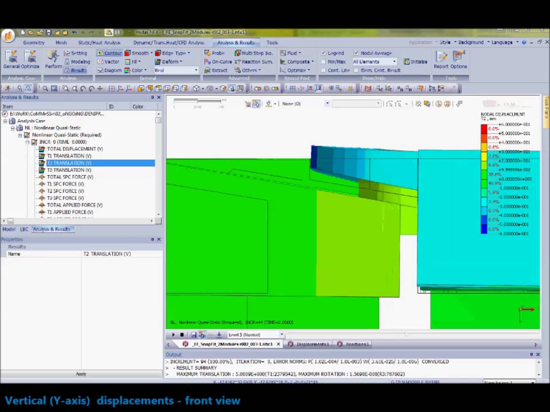This screenshot has height=412, width=550.
Task: Click the red legend color swatch
Action: (x=484, y=129)
